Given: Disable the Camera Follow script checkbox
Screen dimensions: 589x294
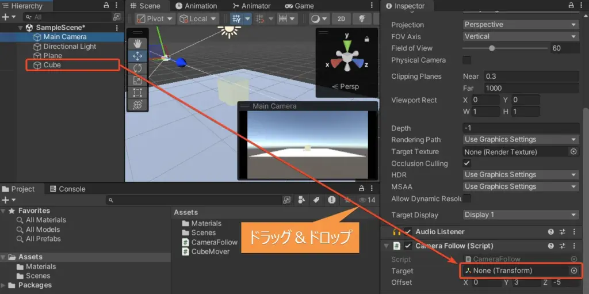Looking at the screenshot, I should (x=408, y=246).
